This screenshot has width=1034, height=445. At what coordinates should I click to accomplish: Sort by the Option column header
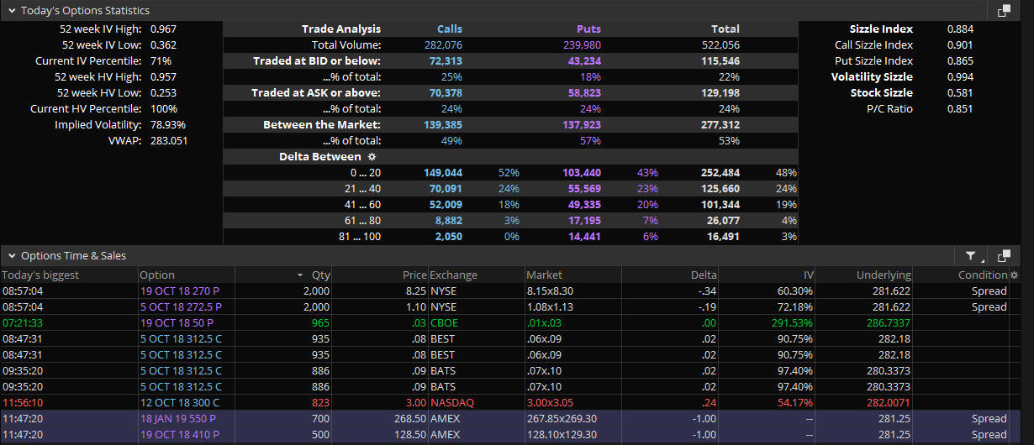[x=157, y=275]
